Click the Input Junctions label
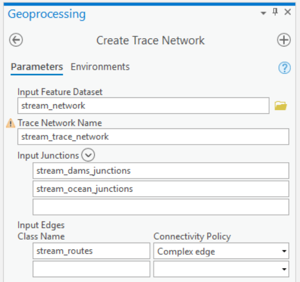300x282 pixels. (x=48, y=156)
